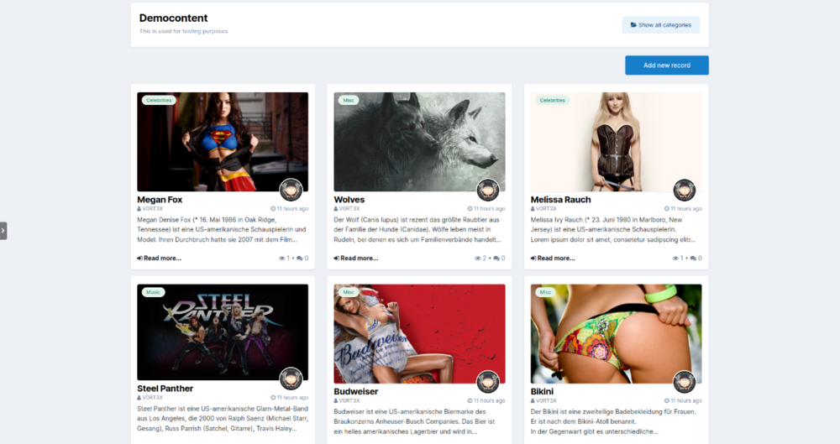Click the Budweiser record title
The width and height of the screenshot is (840, 444).
(x=356, y=391)
